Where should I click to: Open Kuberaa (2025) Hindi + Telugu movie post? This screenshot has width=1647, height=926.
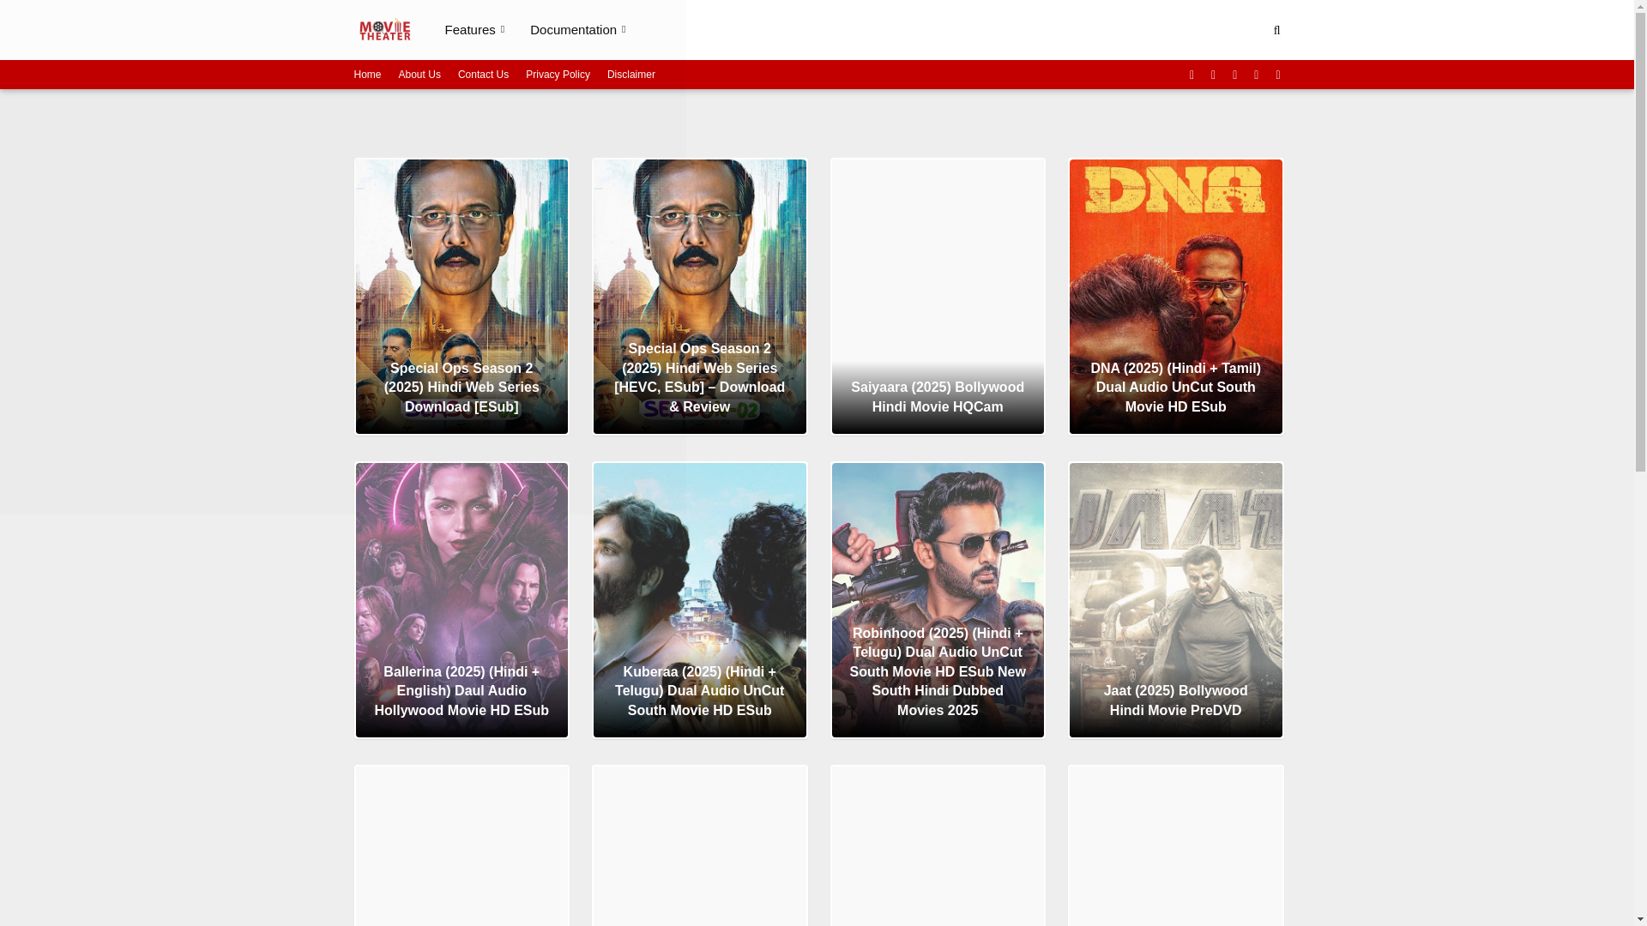click(700, 600)
